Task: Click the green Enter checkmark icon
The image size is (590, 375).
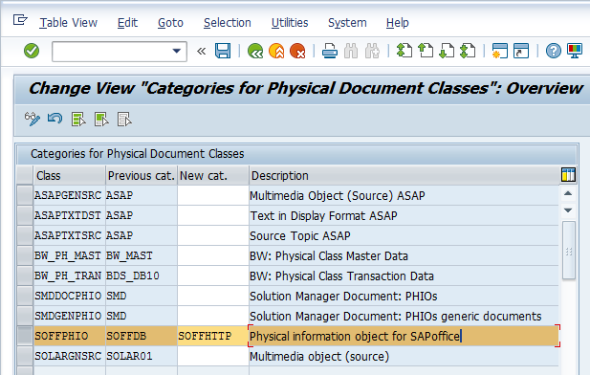Action: tap(32, 51)
